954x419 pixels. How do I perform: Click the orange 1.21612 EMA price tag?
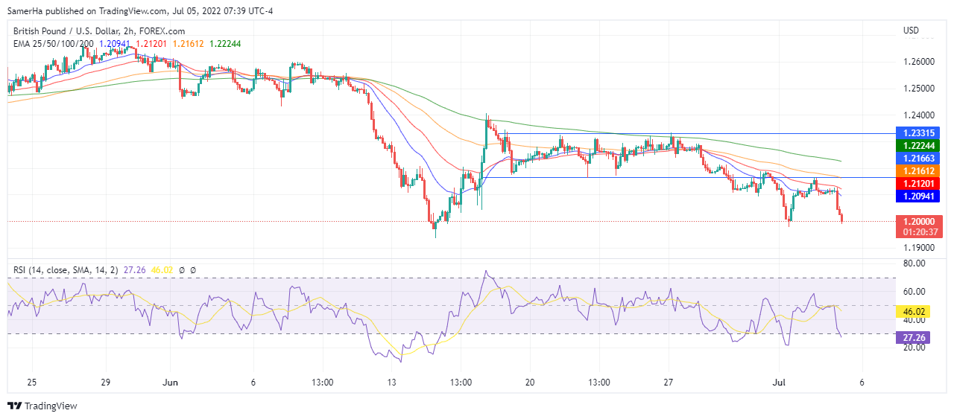(x=919, y=171)
